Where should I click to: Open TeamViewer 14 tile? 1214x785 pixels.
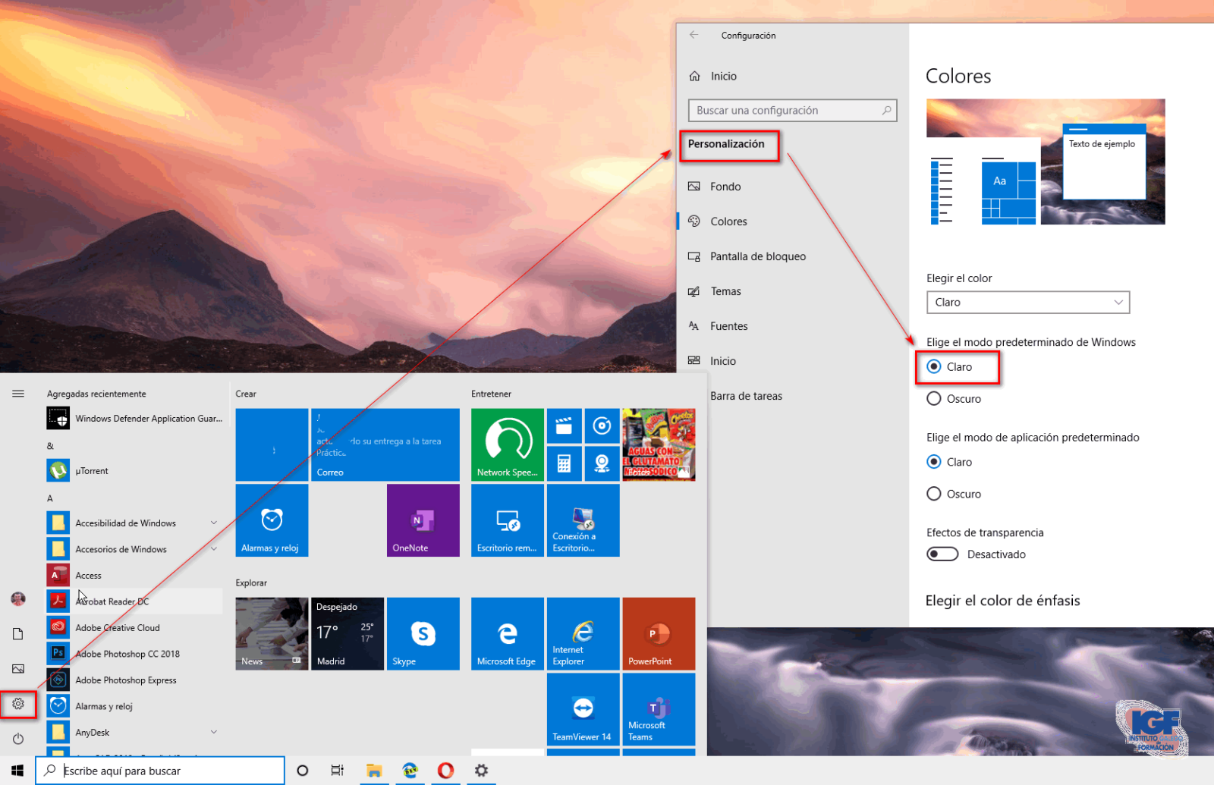582,709
